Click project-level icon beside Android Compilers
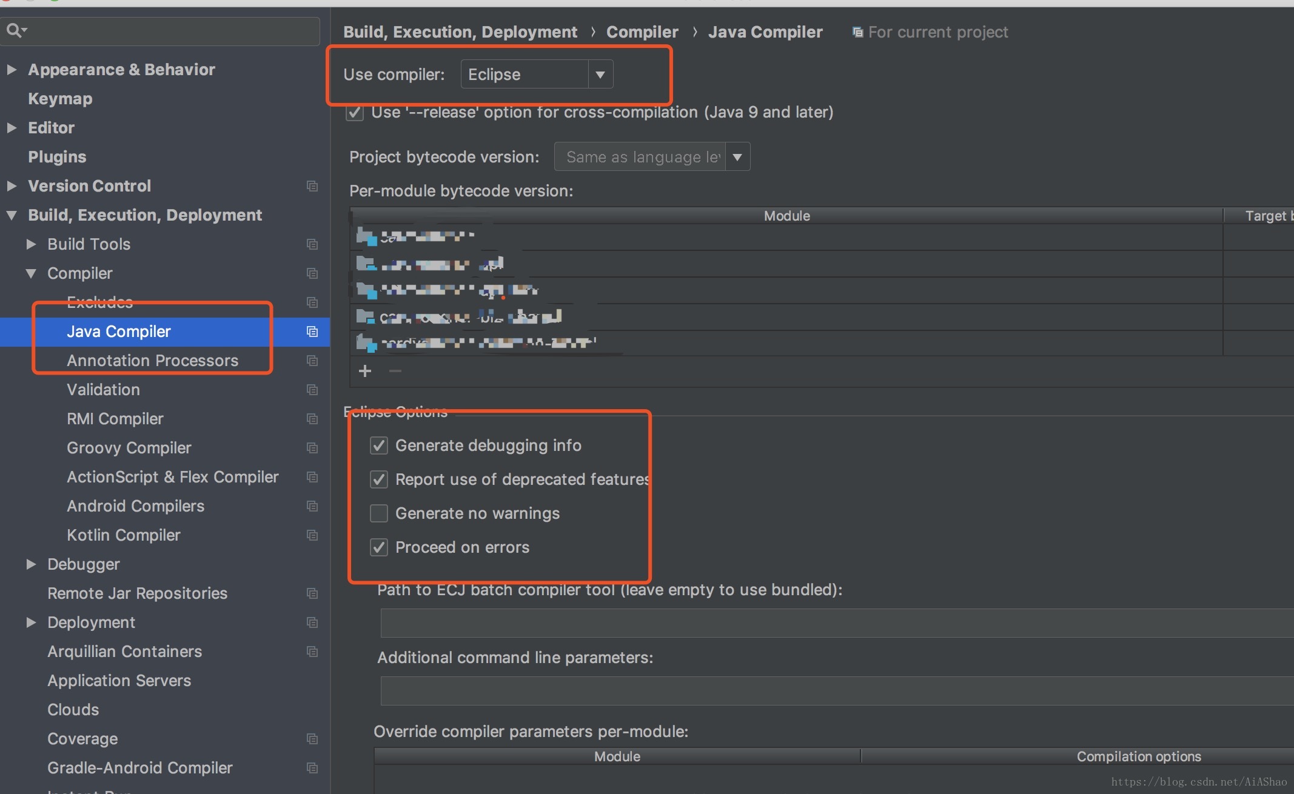Viewport: 1294px width, 794px height. [312, 506]
